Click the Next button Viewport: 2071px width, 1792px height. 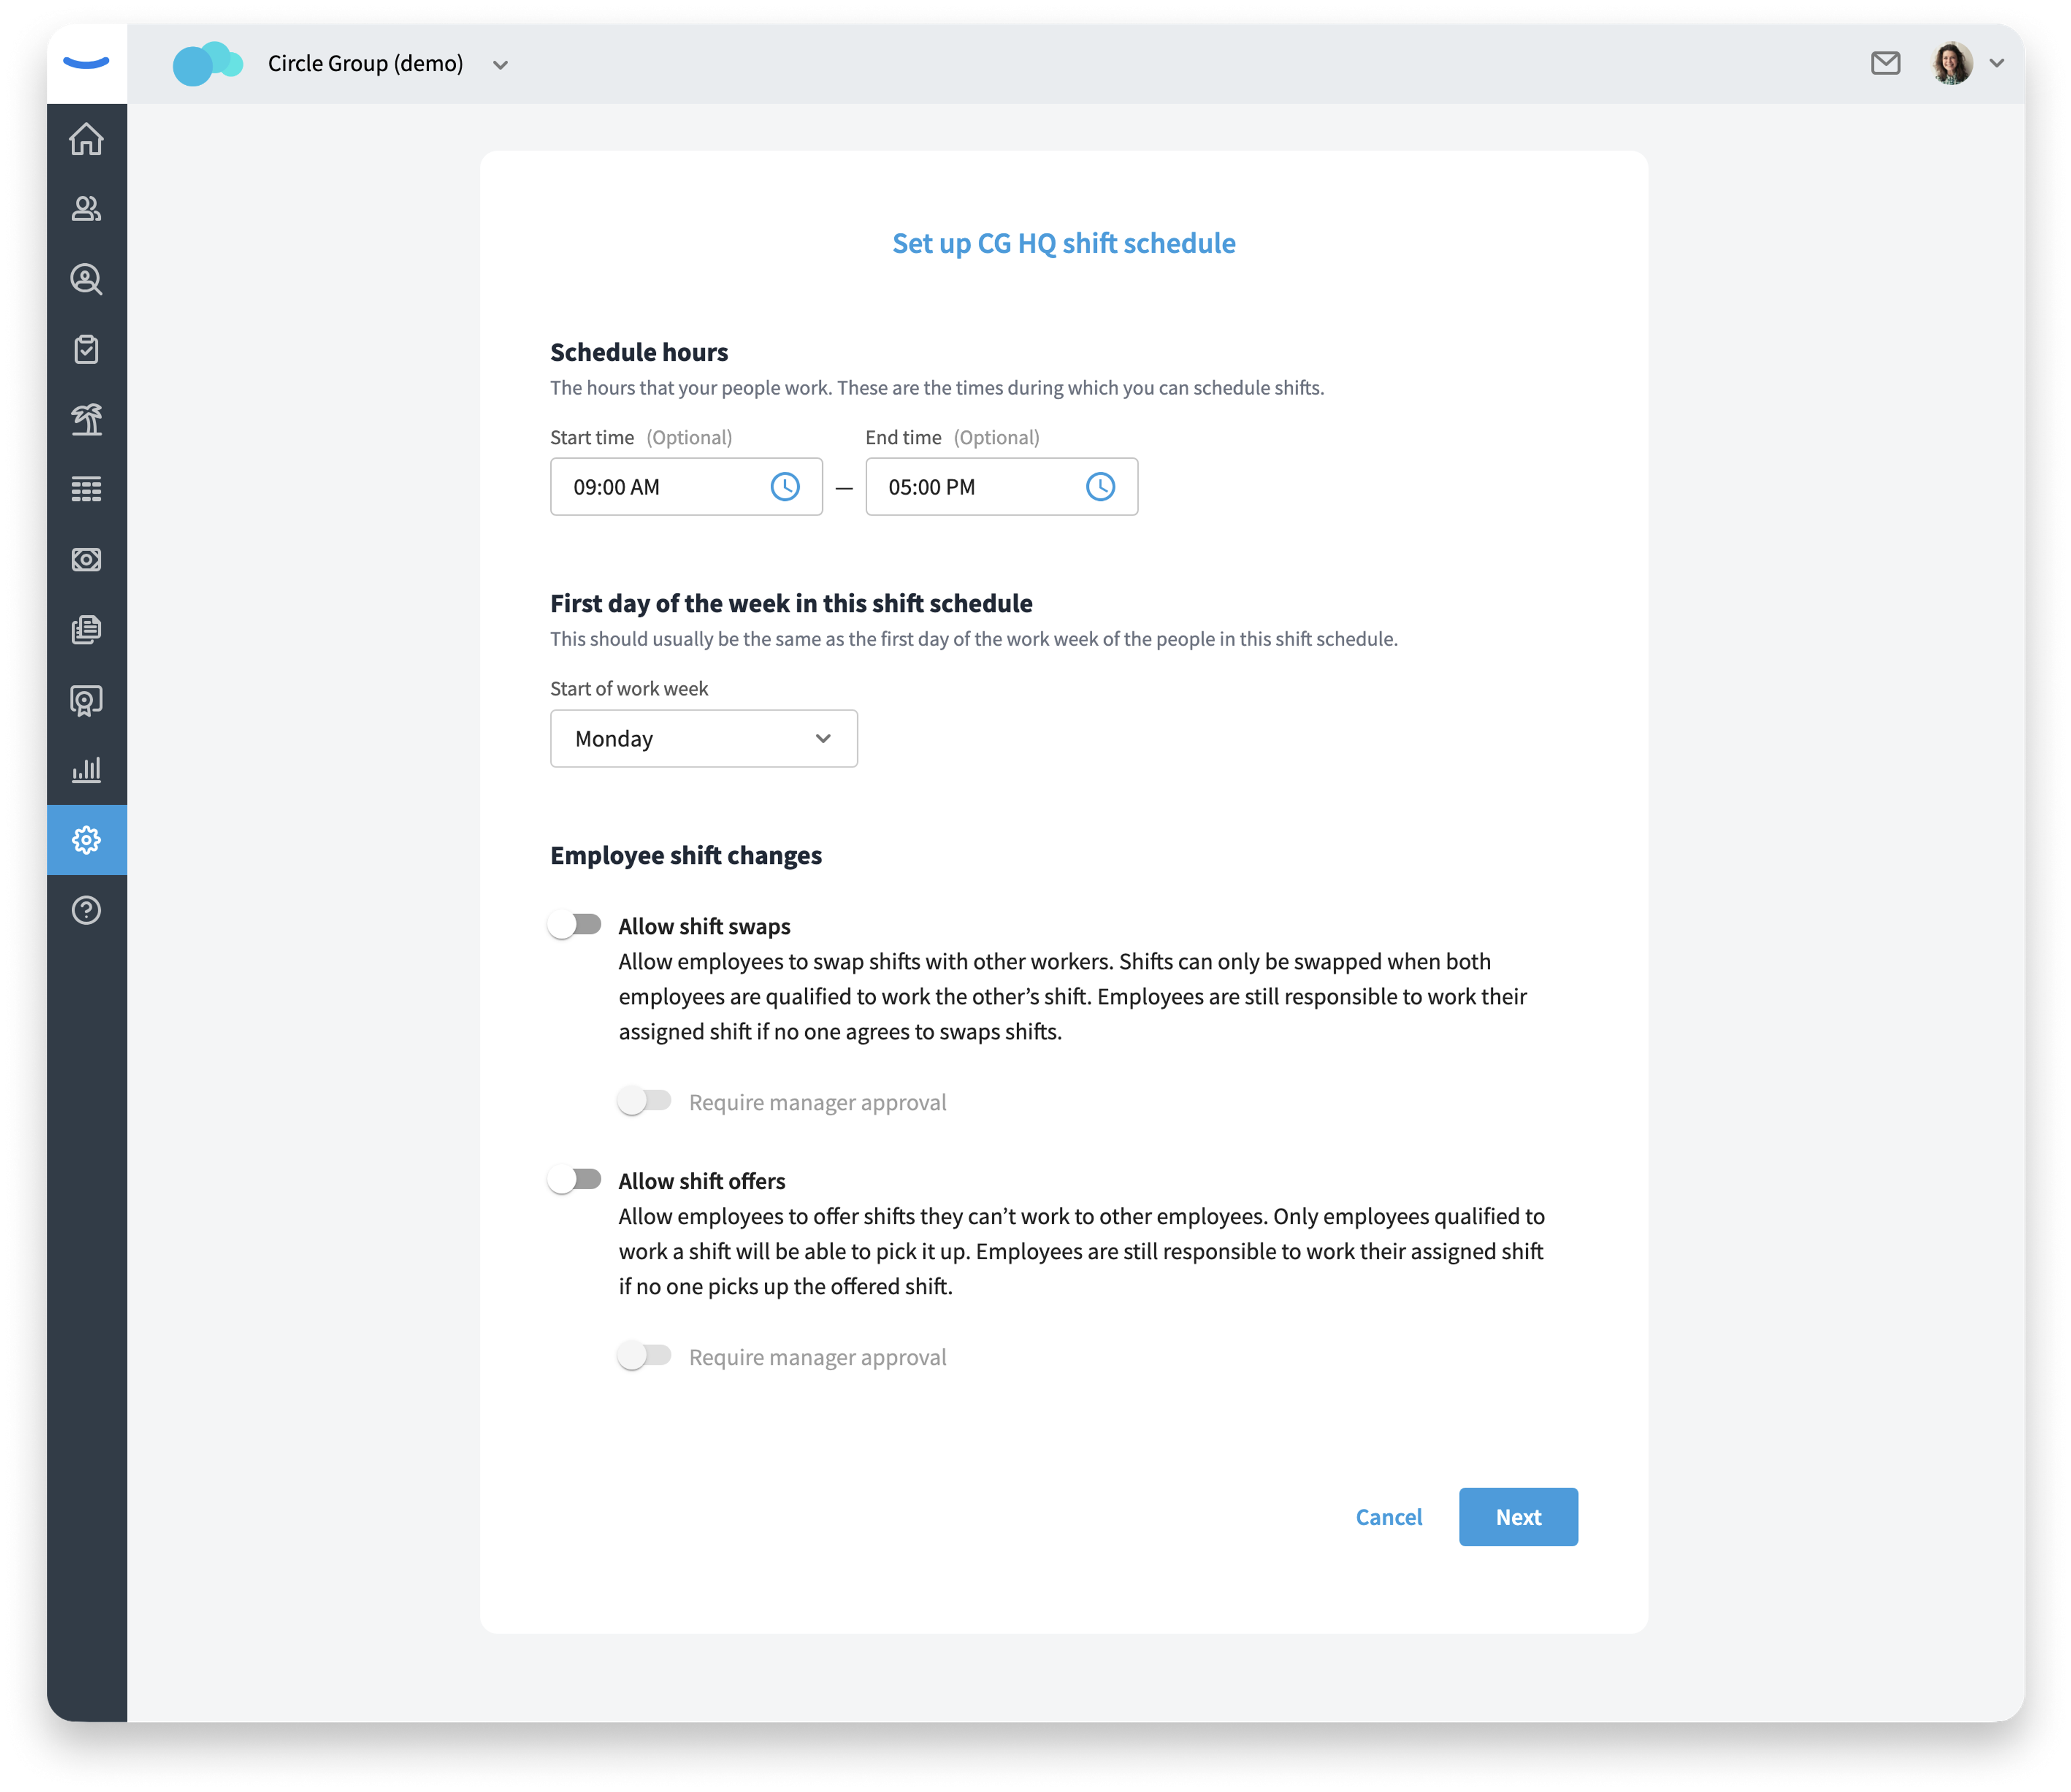1518,1516
